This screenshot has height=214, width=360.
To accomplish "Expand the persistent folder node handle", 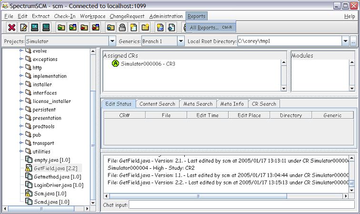I will [21, 109].
